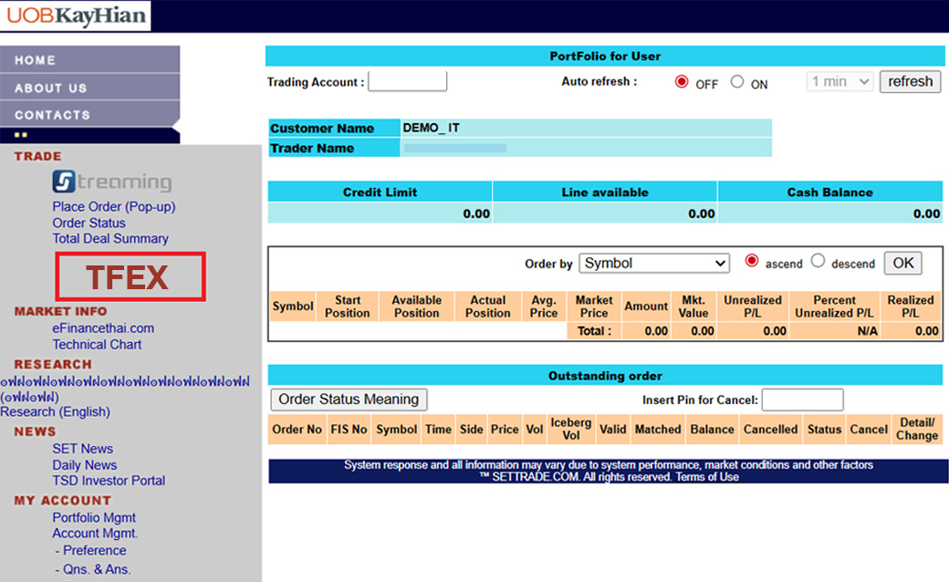Click the Matched column header

658,430
